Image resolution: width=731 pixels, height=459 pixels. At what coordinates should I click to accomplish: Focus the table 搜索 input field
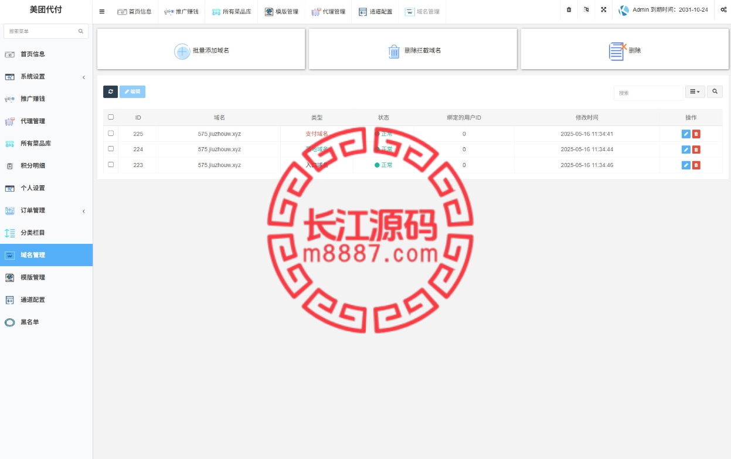648,93
